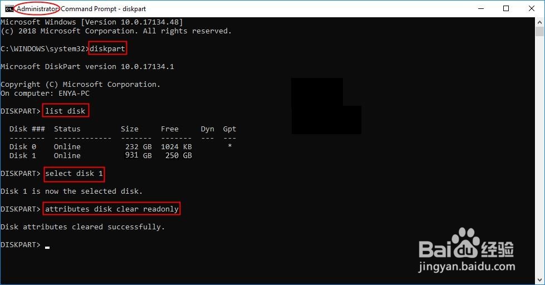Click the Gpt column asterisk for Disk 0
The height and width of the screenshot is (285, 545).
230,146
